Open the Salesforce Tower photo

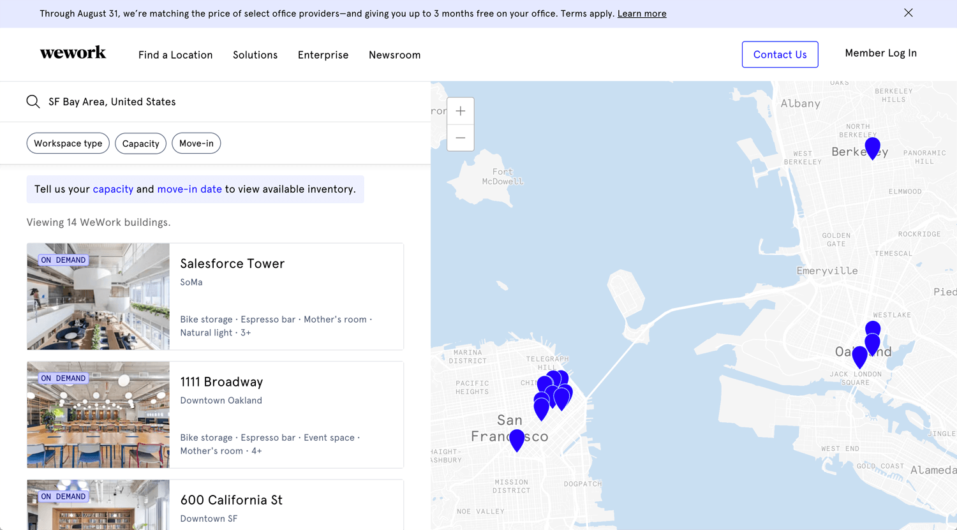click(x=98, y=297)
